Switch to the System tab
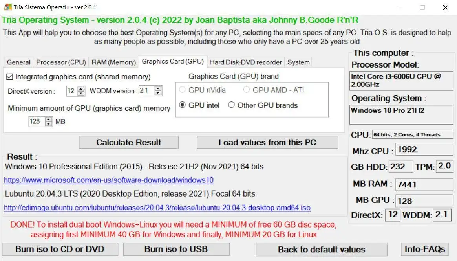The width and height of the screenshot is (457, 261). (x=298, y=62)
